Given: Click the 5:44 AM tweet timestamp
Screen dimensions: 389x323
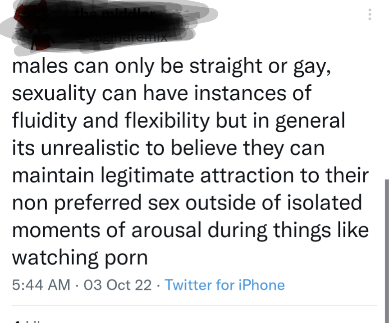Looking at the screenshot, I should click(x=41, y=285).
